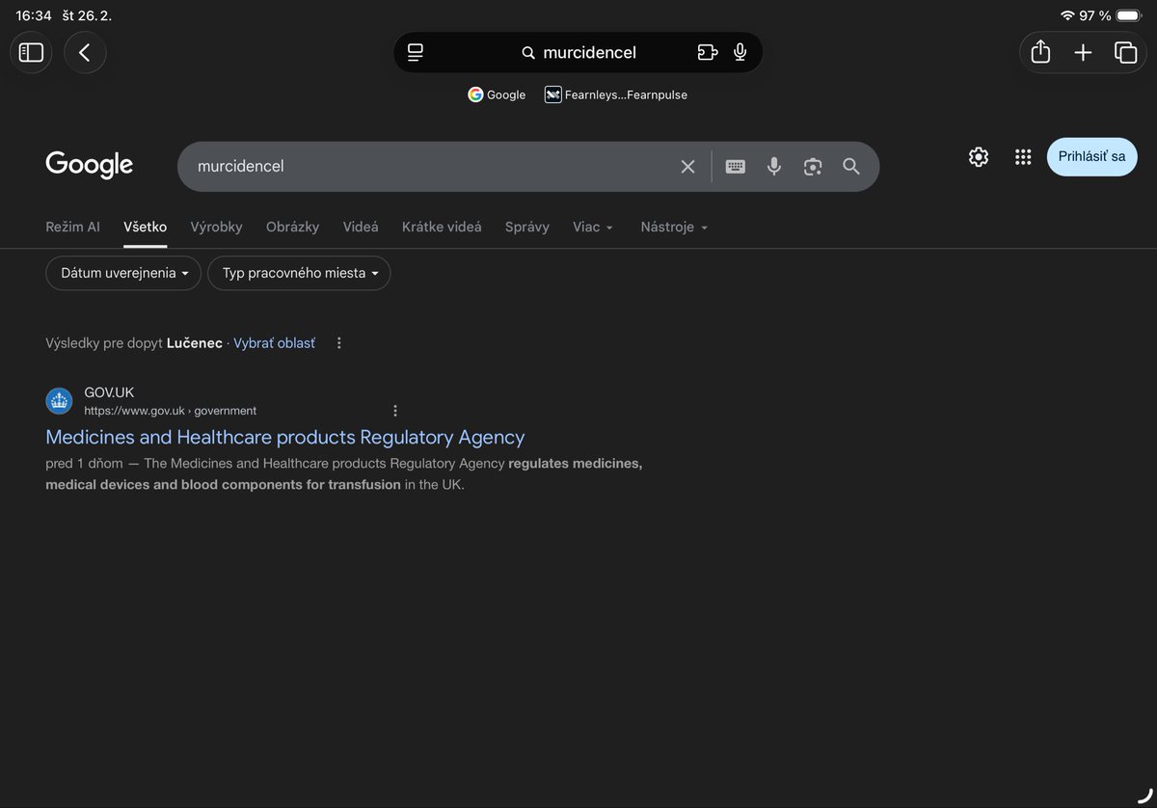Image resolution: width=1157 pixels, height=808 pixels.
Task: Switch to the Krátke videá tab
Action: [x=442, y=227]
